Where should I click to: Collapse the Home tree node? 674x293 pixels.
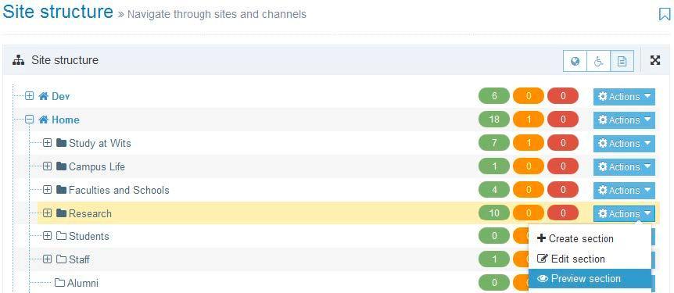29,120
